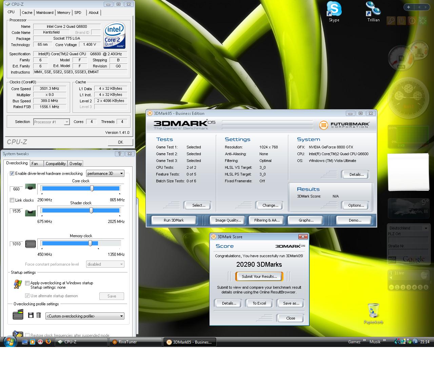Click the core clock GPU chip icon
This screenshot has width=434, height=368.
(x=30, y=187)
